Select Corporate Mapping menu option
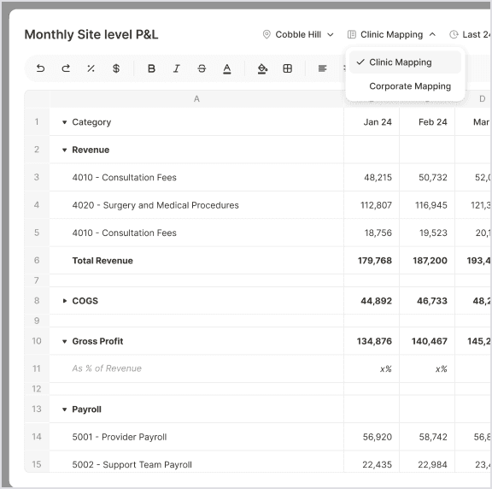This screenshot has height=489, width=492. (x=405, y=86)
